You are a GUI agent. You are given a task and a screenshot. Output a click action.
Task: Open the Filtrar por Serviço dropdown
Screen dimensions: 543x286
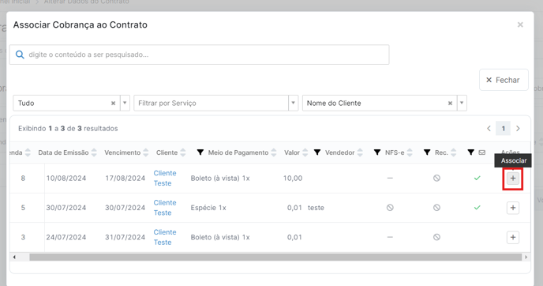[x=215, y=103]
